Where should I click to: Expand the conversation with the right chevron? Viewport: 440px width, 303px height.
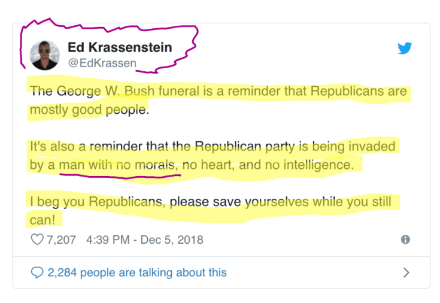[x=406, y=272]
